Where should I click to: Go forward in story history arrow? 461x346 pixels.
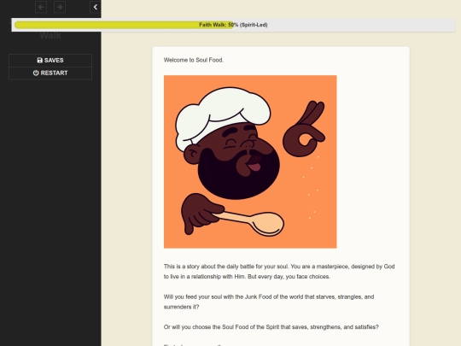pos(60,7)
